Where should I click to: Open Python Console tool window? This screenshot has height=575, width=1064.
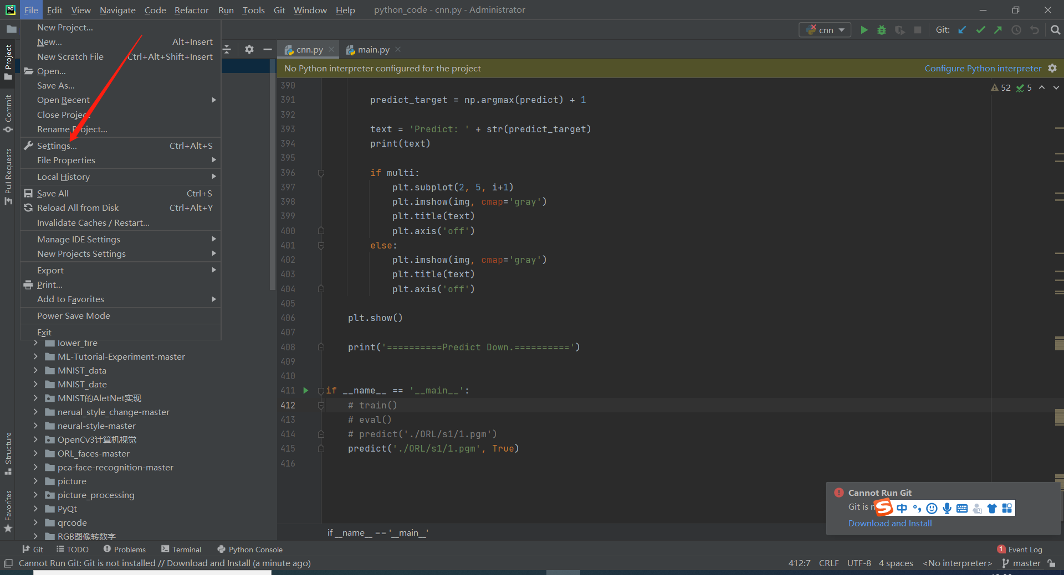point(250,550)
